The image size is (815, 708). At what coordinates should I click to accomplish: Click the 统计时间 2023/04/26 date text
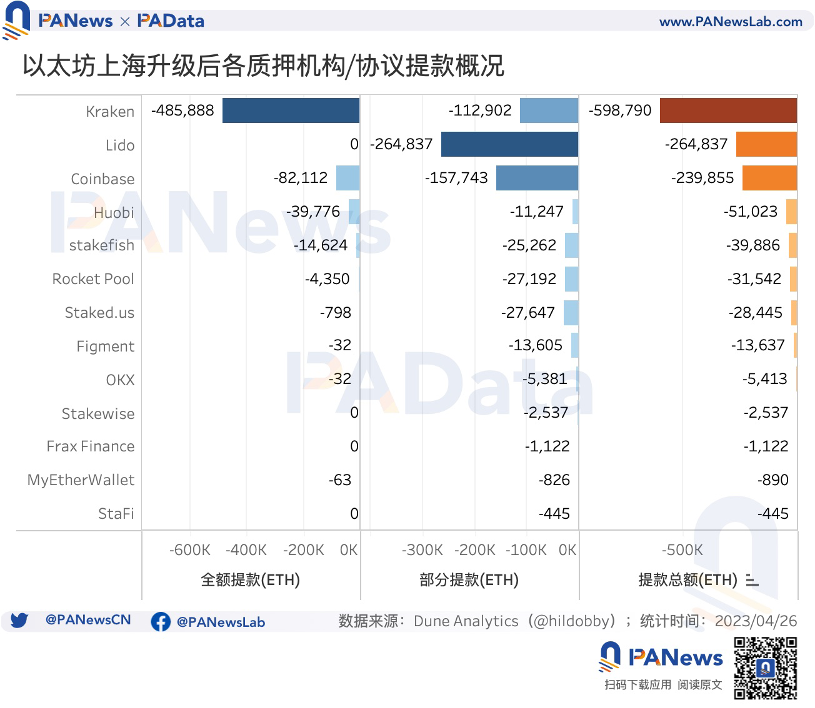[719, 621]
